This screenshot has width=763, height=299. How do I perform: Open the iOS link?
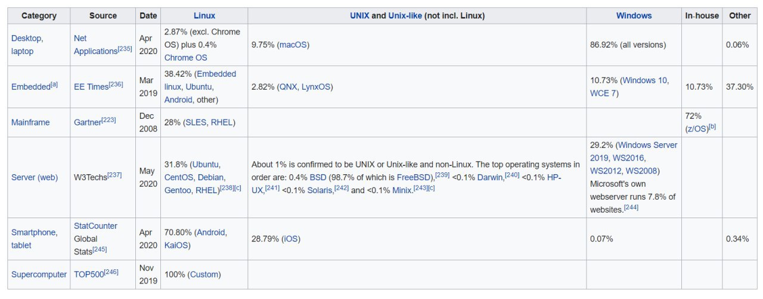coord(290,239)
